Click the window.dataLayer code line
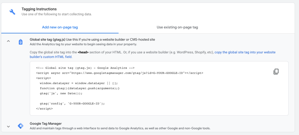The image size is (299, 135). click(x=79, y=83)
